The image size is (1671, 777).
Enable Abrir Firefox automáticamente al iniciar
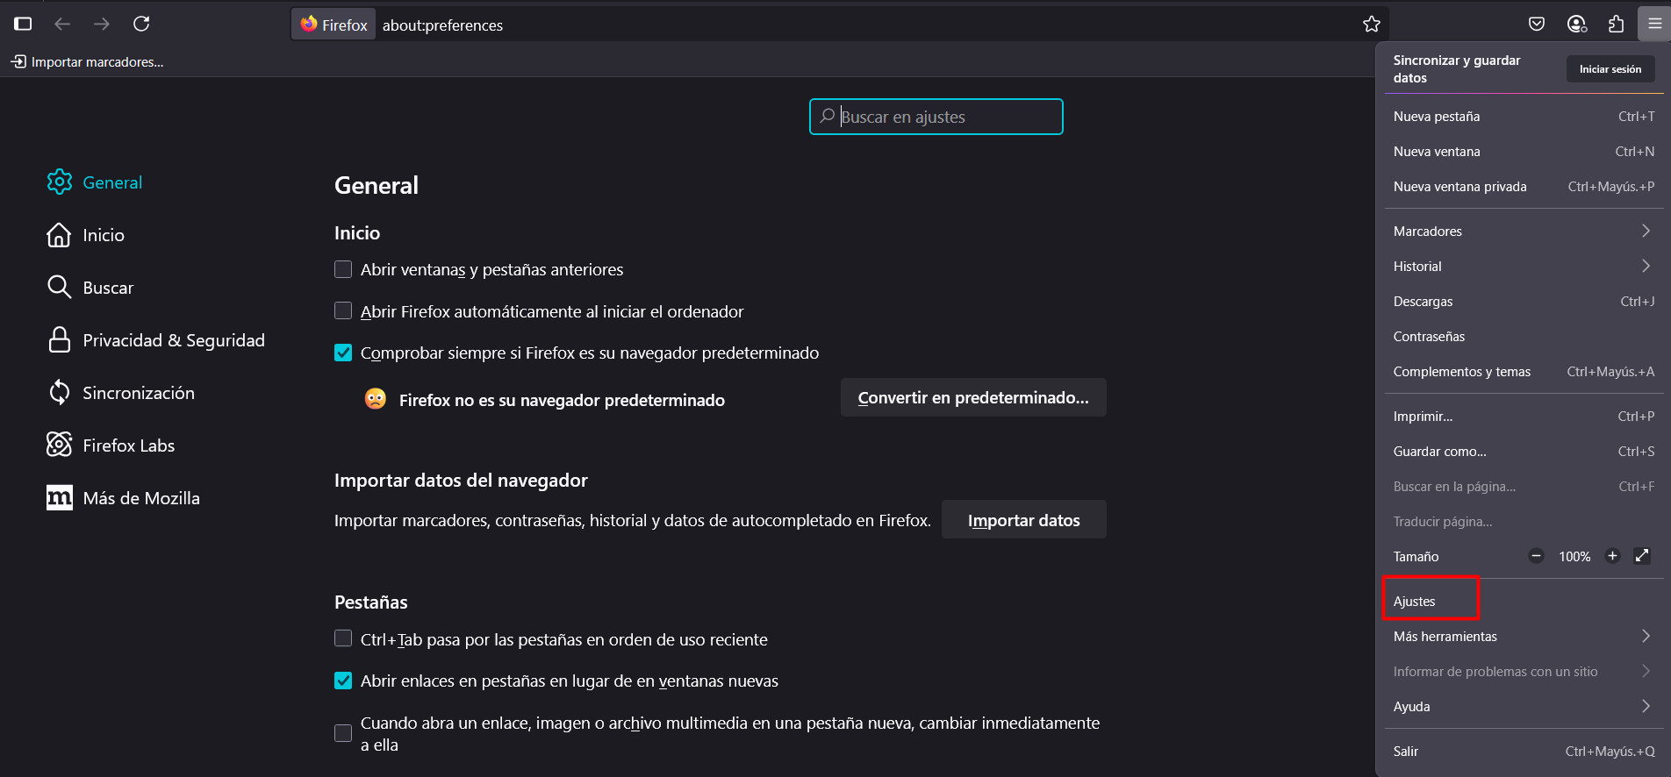[x=343, y=310]
